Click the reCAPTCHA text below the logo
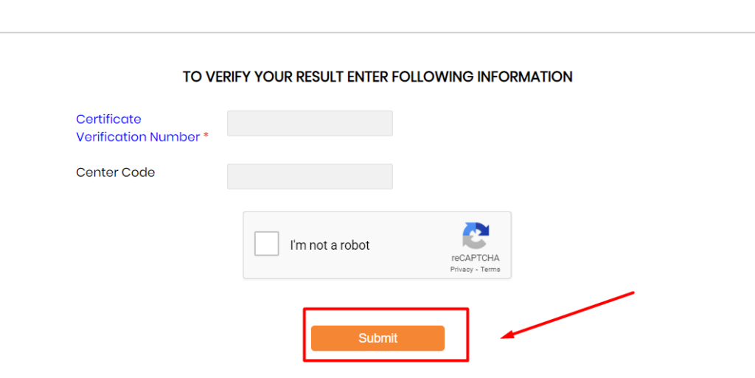 click(x=476, y=258)
